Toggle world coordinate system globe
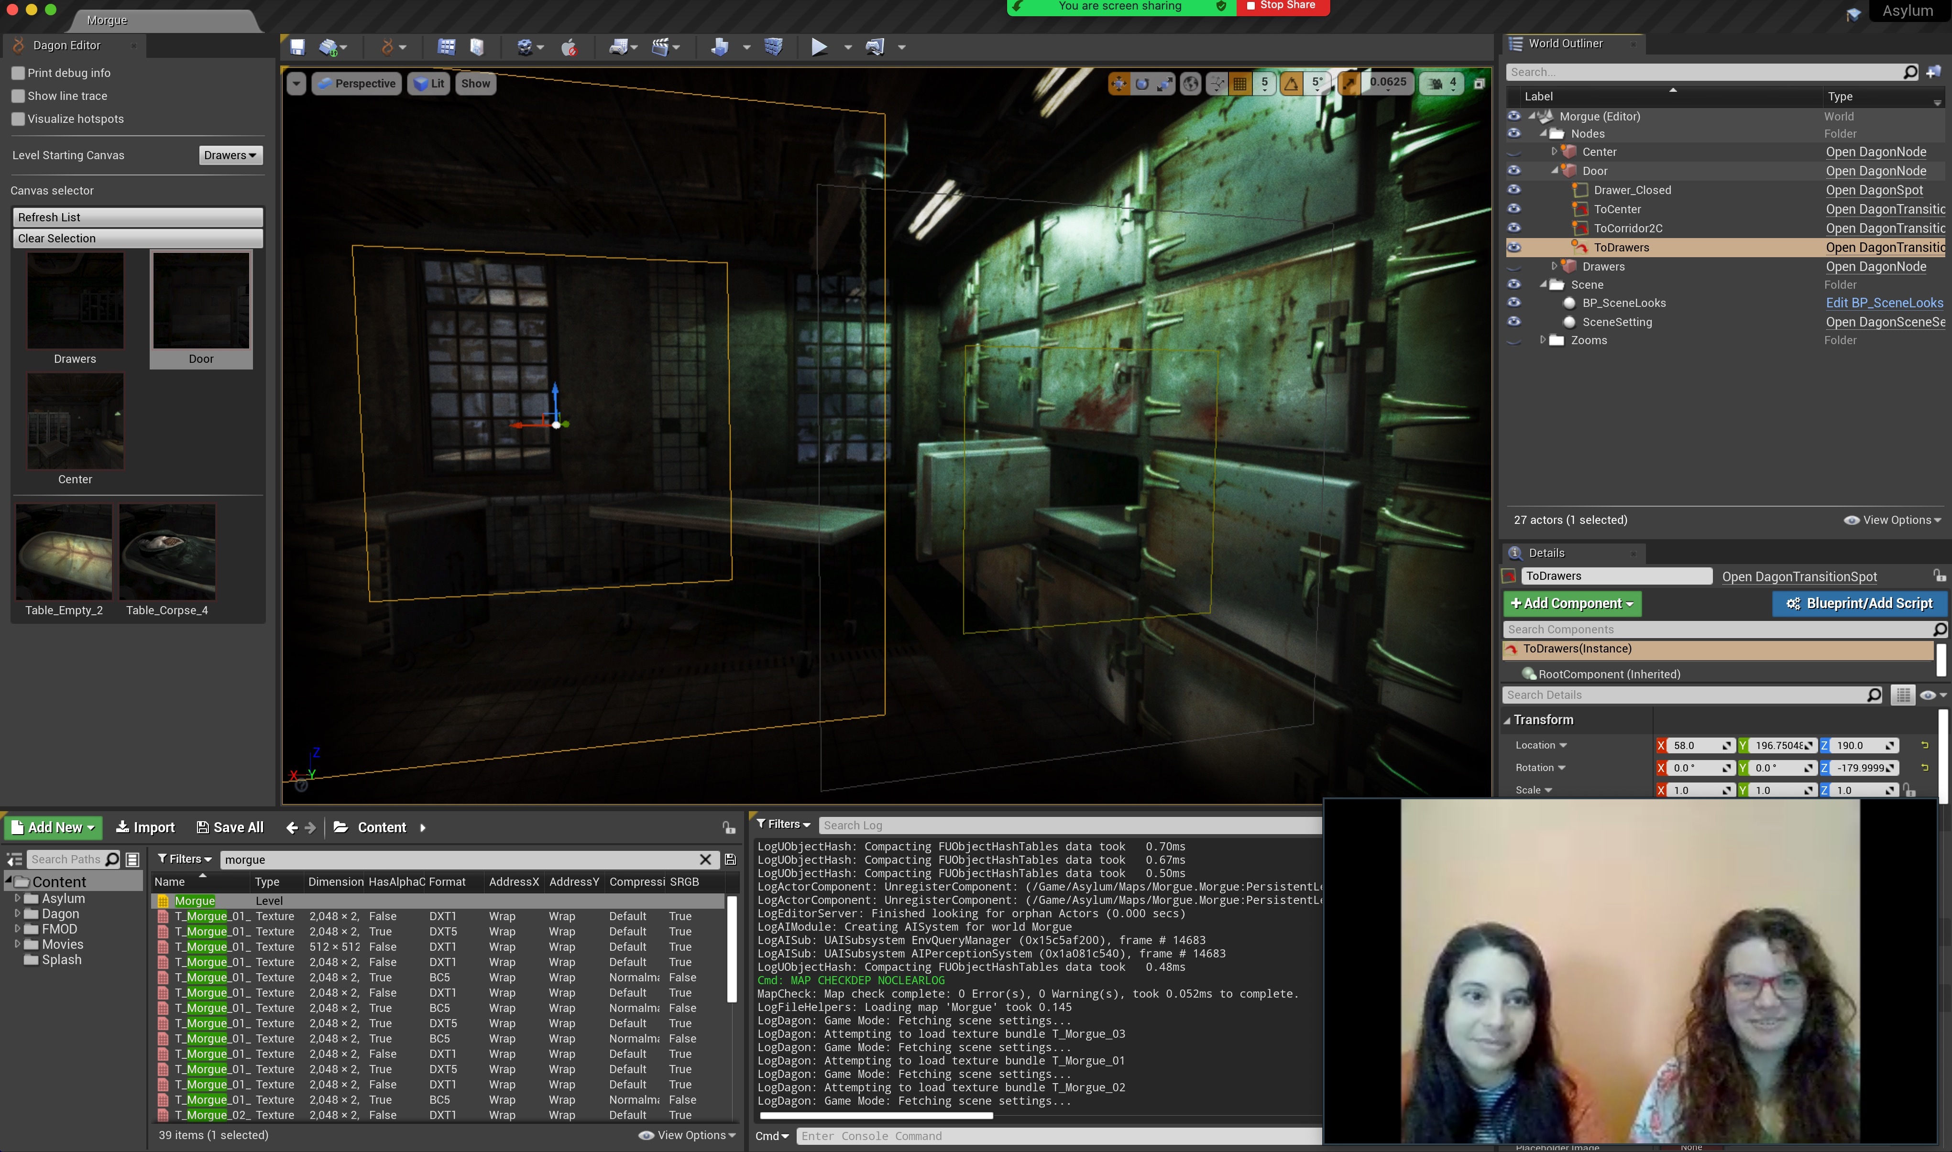The height and width of the screenshot is (1152, 1952). point(1191,83)
